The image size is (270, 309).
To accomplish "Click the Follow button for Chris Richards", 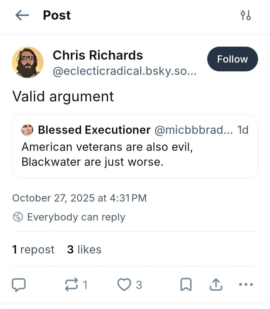I will click(232, 59).
